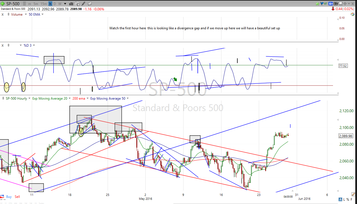357x204 pixels.
Task: Click the green star favorite icon
Action: (x=317, y=4)
